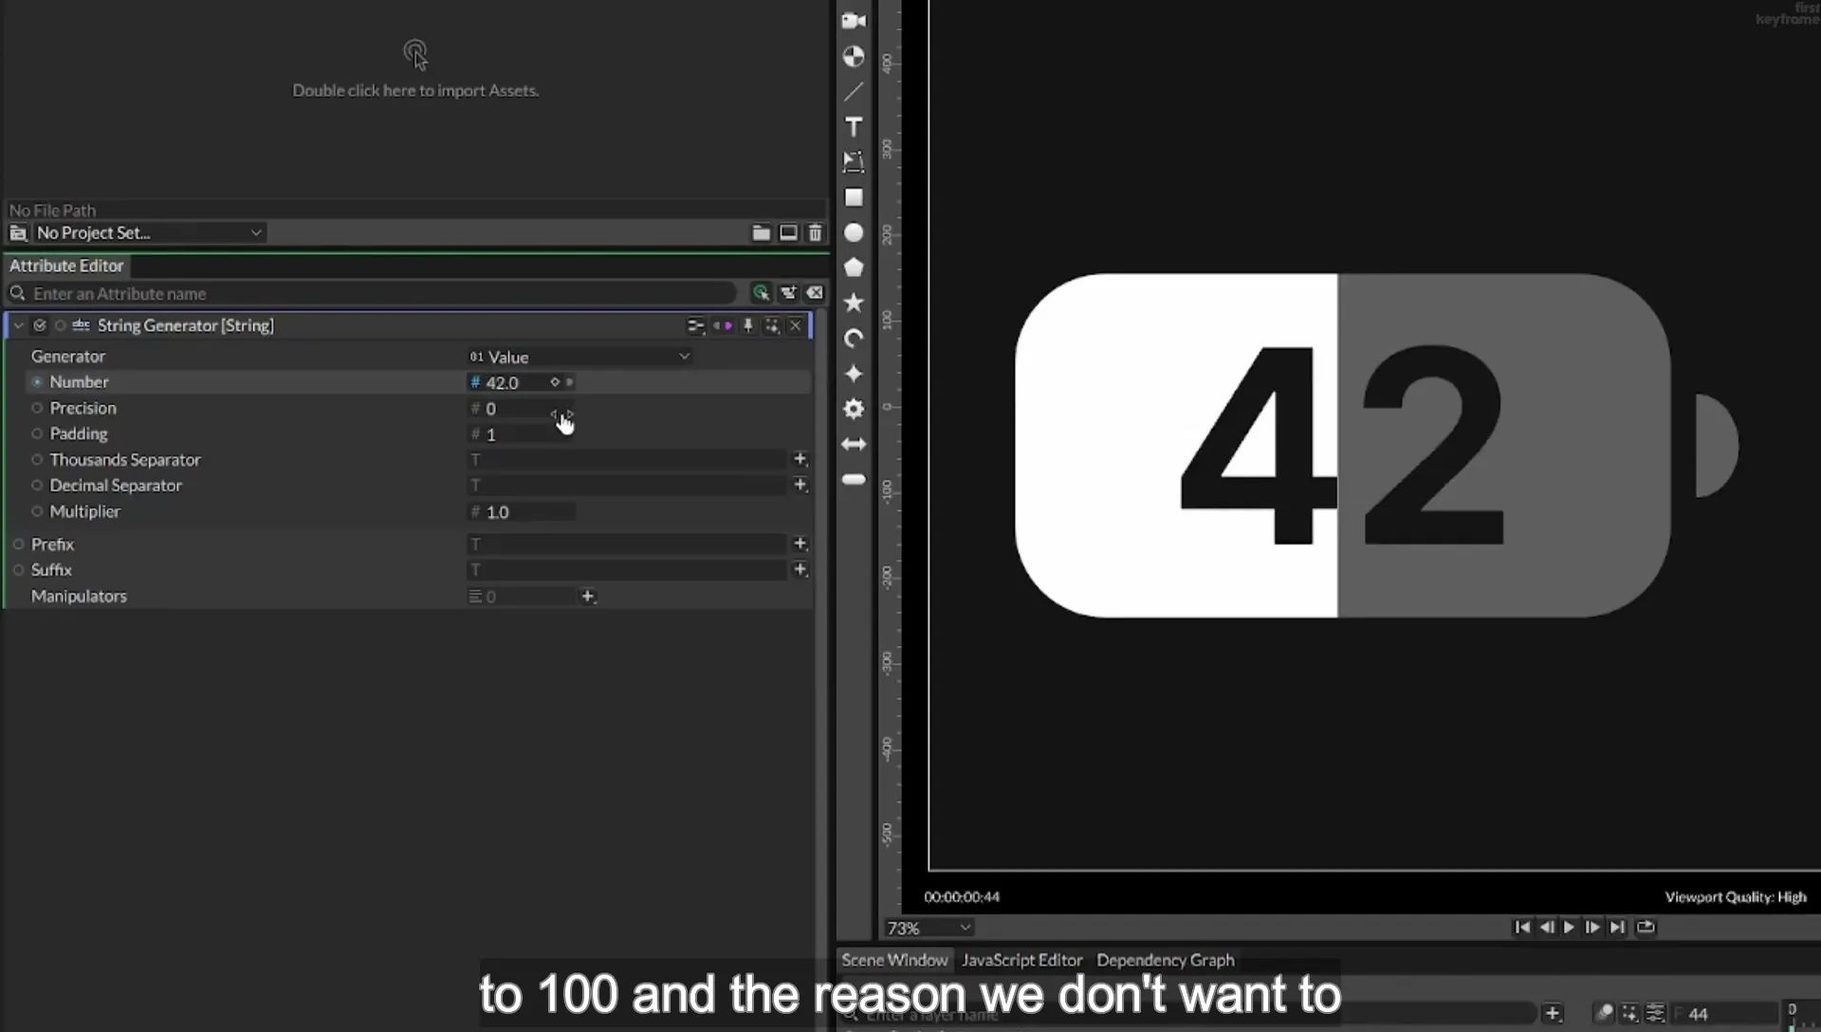Click the Number value field 42.0

pos(513,382)
